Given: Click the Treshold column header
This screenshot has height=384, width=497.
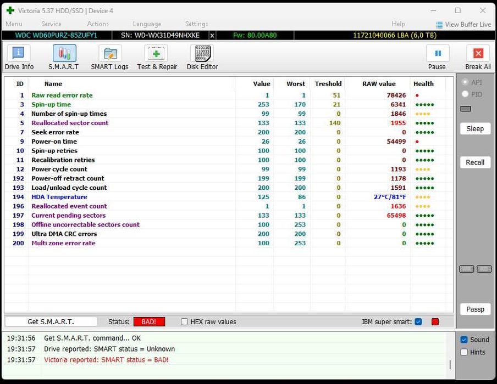Looking at the screenshot, I should click(328, 84).
